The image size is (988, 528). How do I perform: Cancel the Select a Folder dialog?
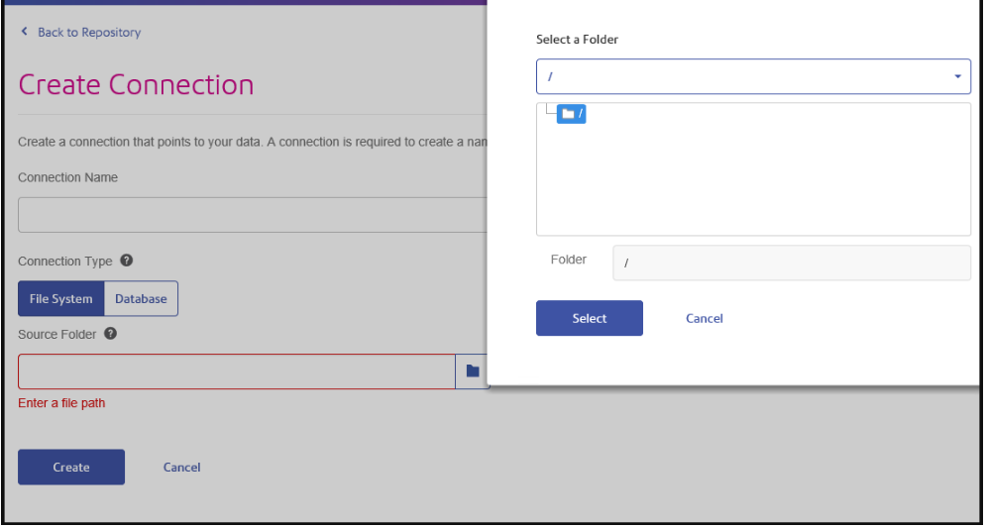(705, 318)
